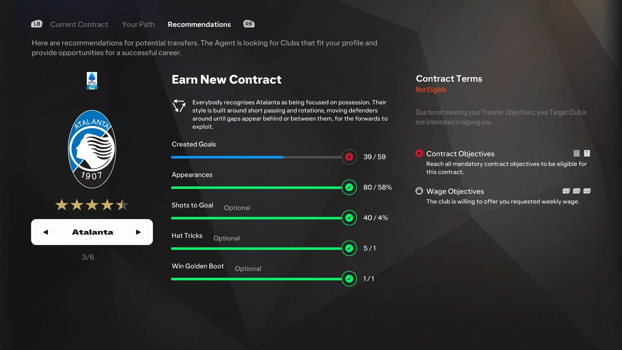Viewport: 622px width, 350px height.
Task: Click the Atalanta club crest
Action: [x=92, y=149]
